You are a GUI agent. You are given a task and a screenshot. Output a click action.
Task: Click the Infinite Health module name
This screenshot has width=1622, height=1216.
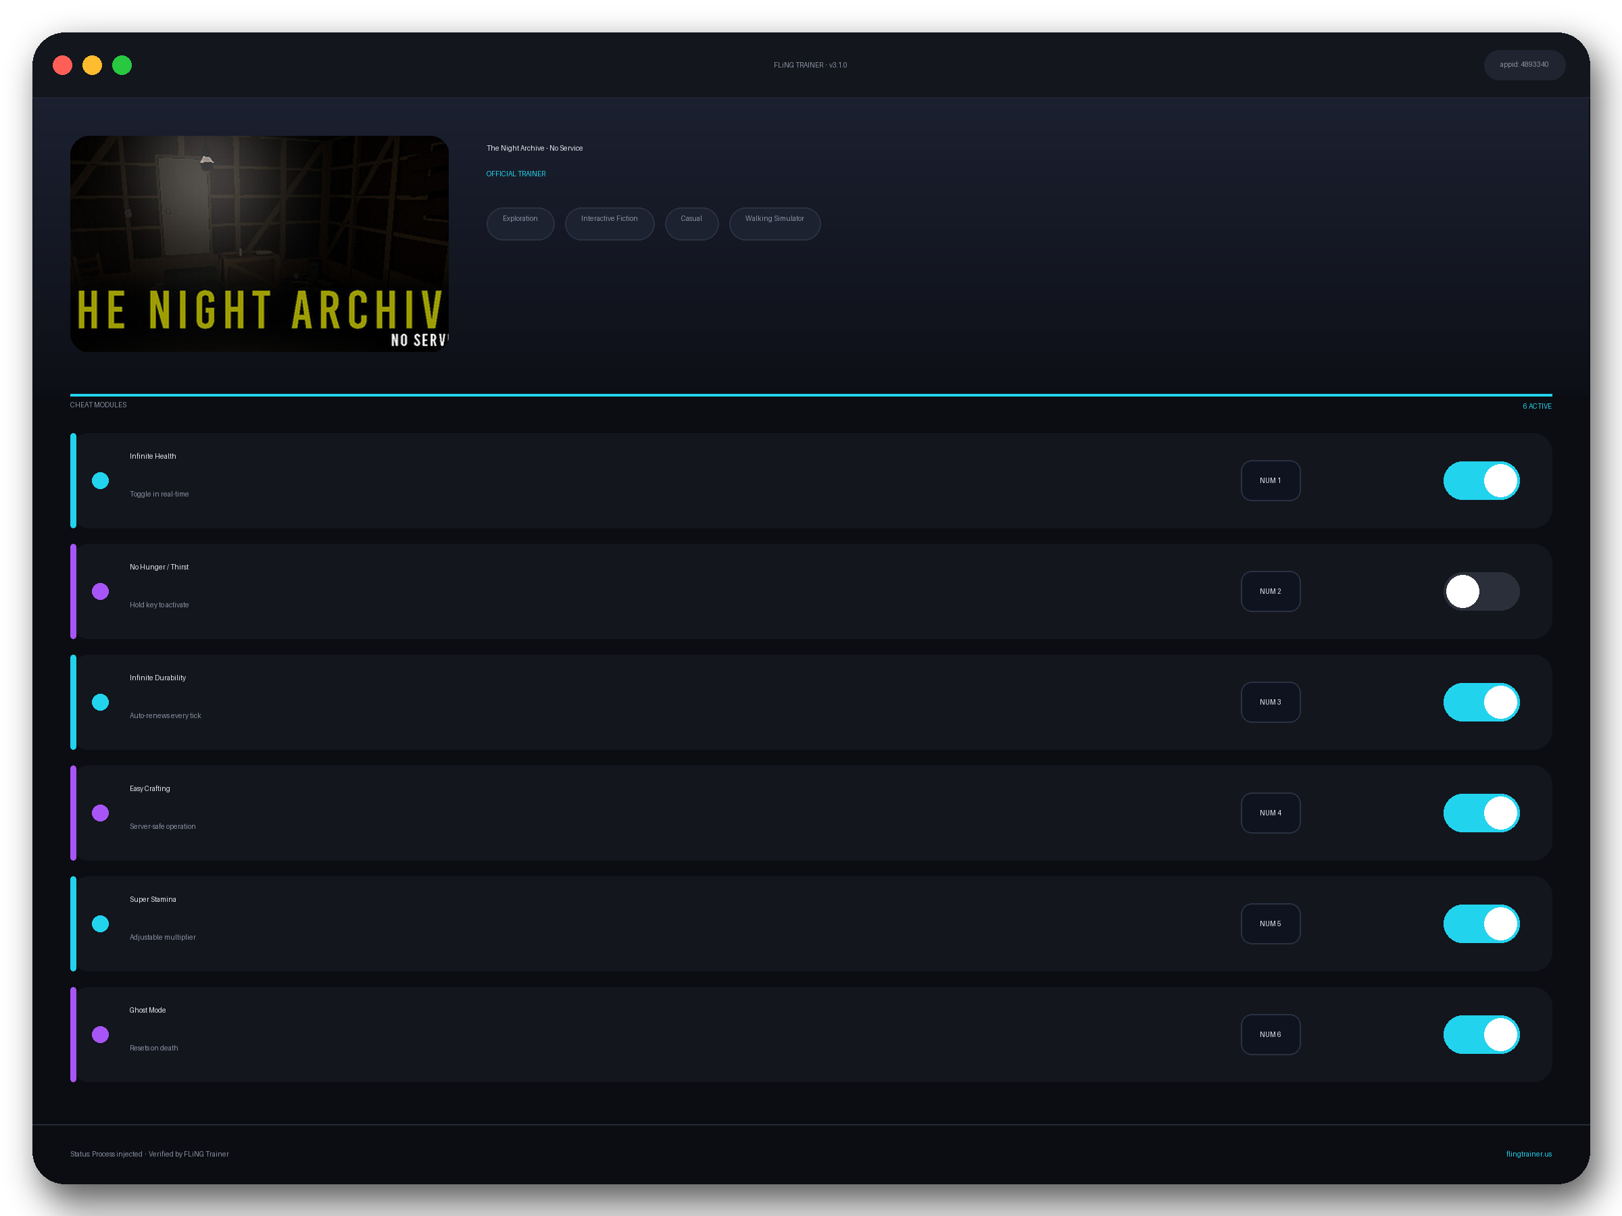pos(153,456)
